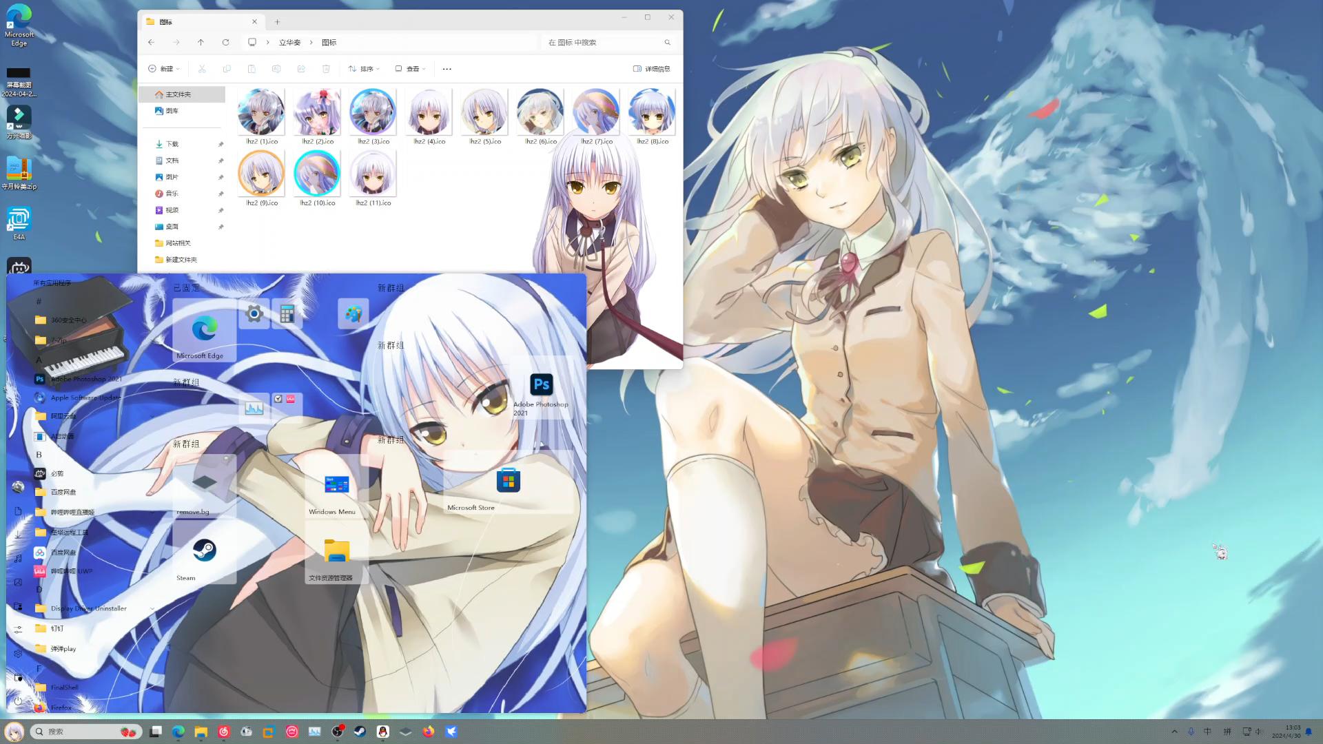The width and height of the screenshot is (1323, 744).
Task: Open the Calculator tile
Action: click(x=287, y=314)
